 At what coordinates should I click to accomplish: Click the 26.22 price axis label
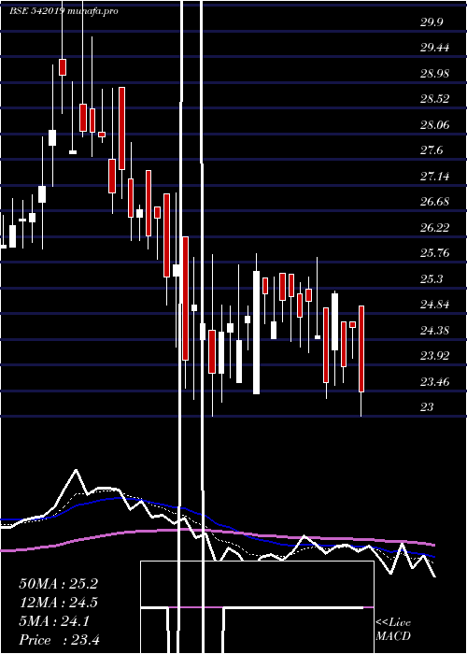point(434,228)
